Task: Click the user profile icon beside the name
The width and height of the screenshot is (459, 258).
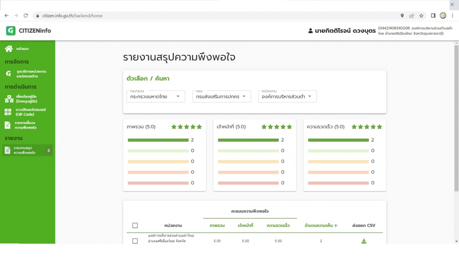Action: pyautogui.click(x=311, y=31)
